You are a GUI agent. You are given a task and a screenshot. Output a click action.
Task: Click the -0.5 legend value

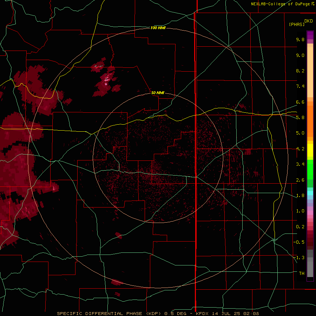[299, 242]
